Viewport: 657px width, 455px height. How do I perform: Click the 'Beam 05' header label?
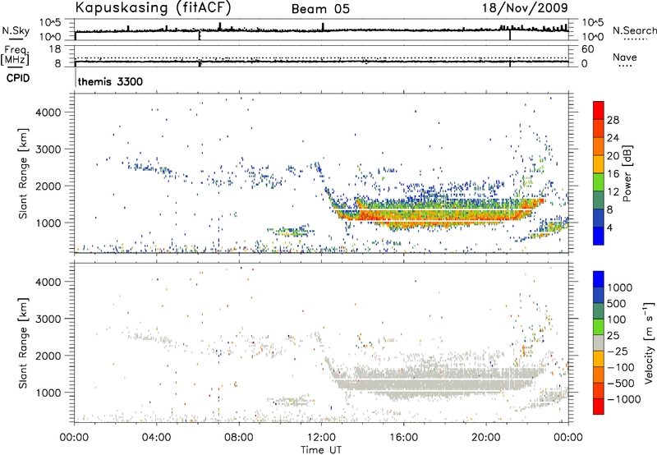(x=320, y=9)
